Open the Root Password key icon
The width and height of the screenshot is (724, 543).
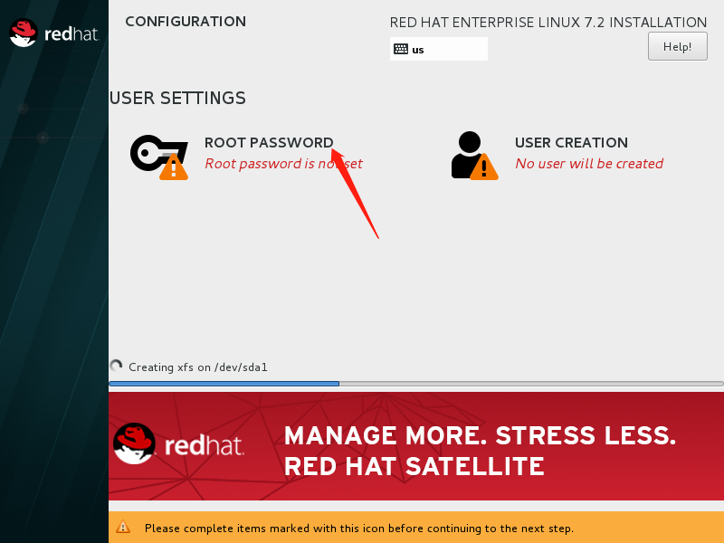coord(159,157)
